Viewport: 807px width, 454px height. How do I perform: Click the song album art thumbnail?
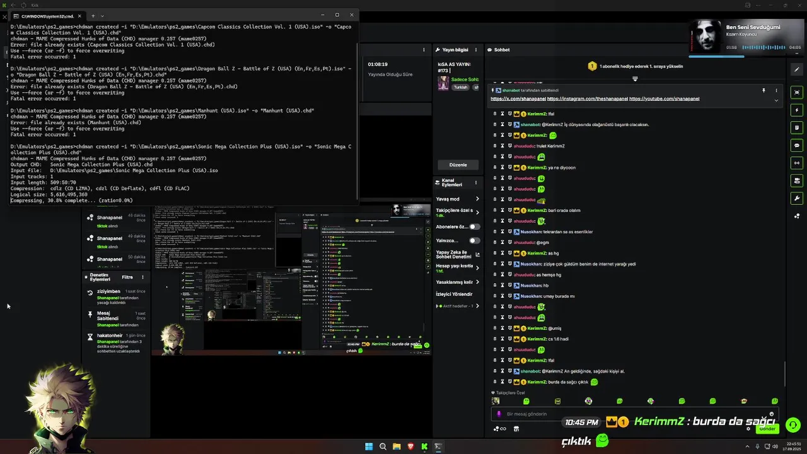[x=705, y=37]
